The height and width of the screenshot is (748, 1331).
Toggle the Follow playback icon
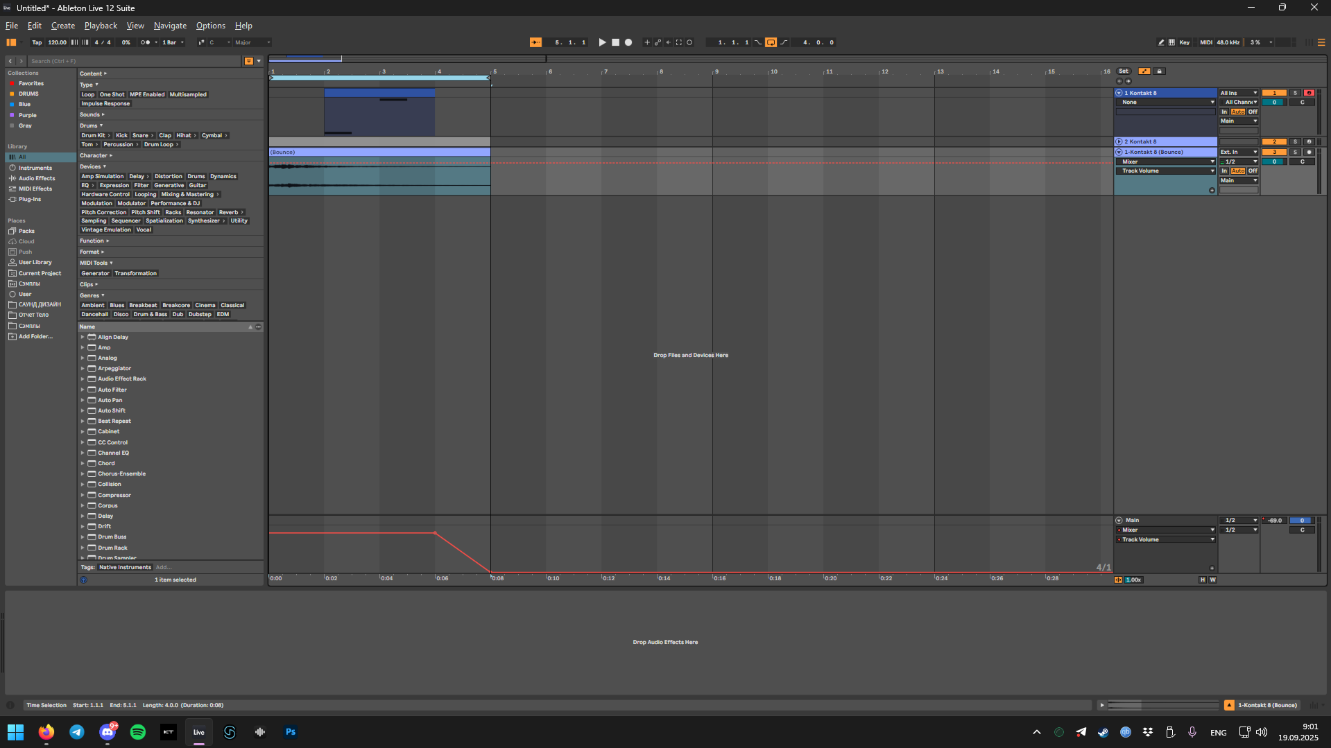535,42
